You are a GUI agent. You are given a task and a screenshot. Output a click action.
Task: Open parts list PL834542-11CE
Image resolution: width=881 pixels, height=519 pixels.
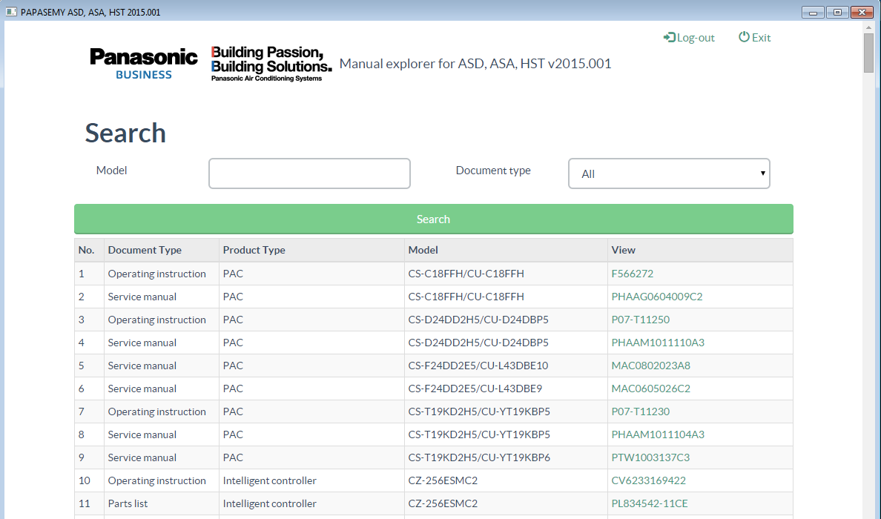[649, 503]
